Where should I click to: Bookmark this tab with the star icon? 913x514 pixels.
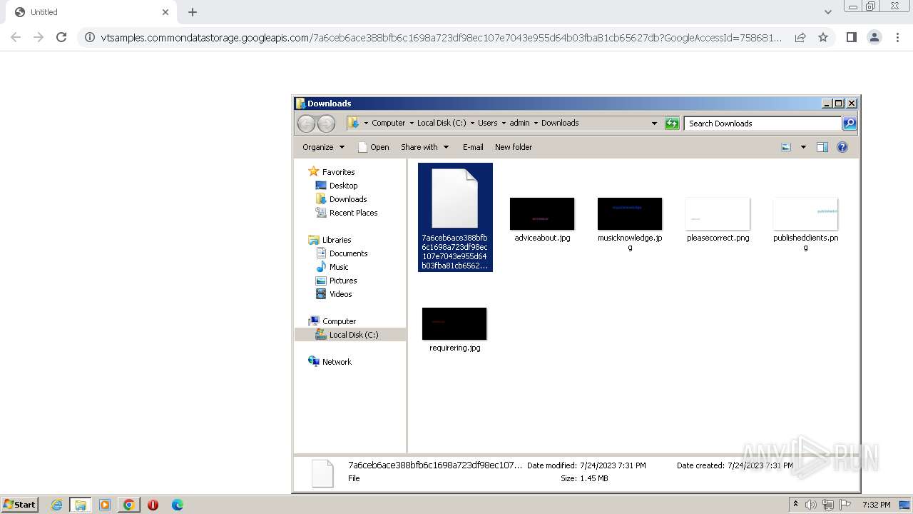point(823,37)
